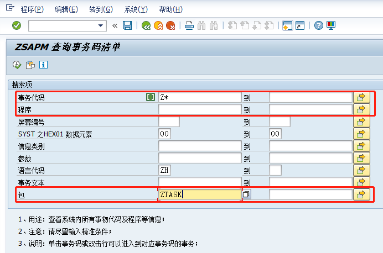Click the 信息类别 lower limit field
This screenshot has width=383, height=253.
pyautogui.click(x=200, y=146)
